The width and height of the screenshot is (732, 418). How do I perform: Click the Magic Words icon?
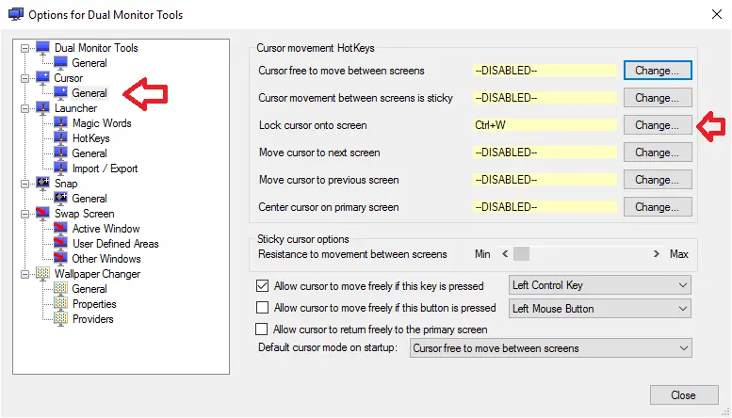(x=60, y=123)
